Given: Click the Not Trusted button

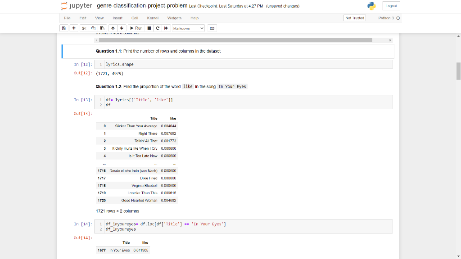Looking at the screenshot, I should 354,18.
